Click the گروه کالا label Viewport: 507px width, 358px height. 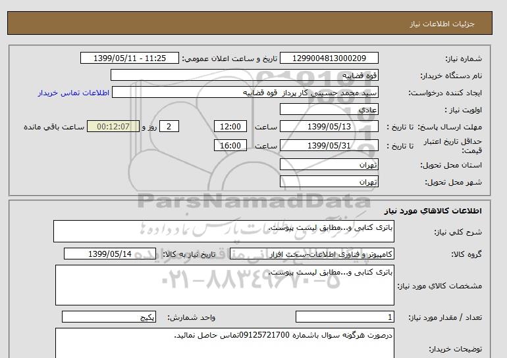click(466, 254)
